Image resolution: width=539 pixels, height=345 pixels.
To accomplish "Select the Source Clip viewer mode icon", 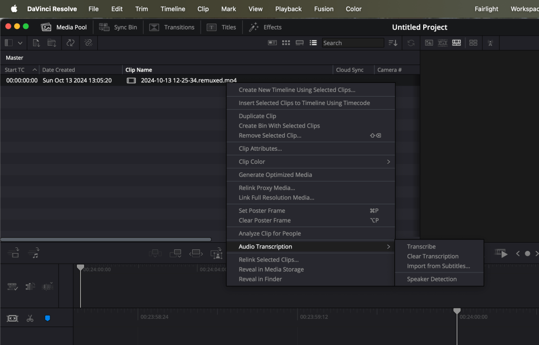I will coord(429,43).
